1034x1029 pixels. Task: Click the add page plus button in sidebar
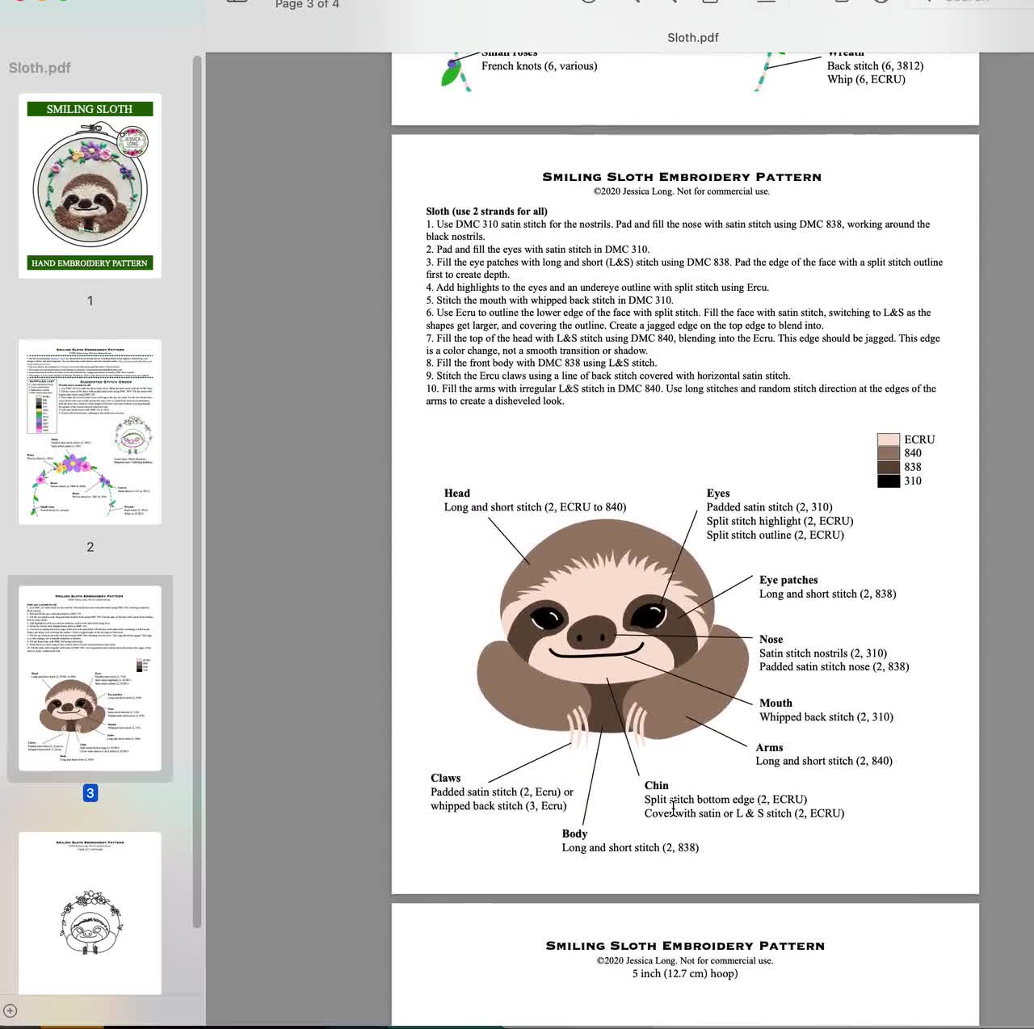(11, 1010)
